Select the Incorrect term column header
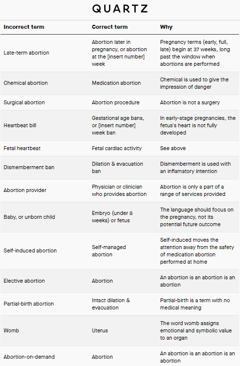The width and height of the screenshot is (240, 366). coord(24,27)
